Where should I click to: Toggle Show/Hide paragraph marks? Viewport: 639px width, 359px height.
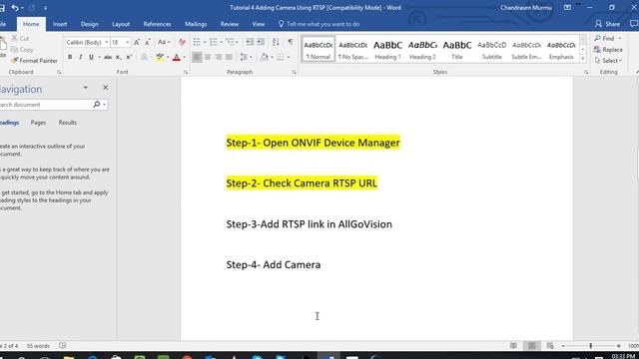coord(291,42)
